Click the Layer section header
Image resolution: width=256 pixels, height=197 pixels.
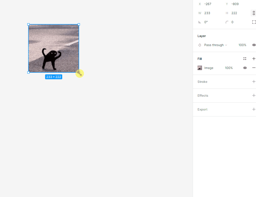pyautogui.click(x=202, y=36)
